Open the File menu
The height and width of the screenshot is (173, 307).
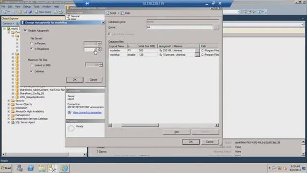point(3,7)
